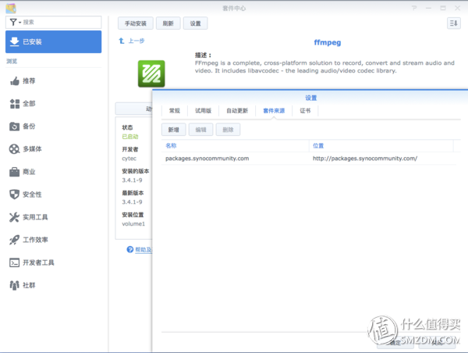This screenshot has width=468, height=353.
Task: Click the briefcase Business icon
Action: tap(14, 172)
